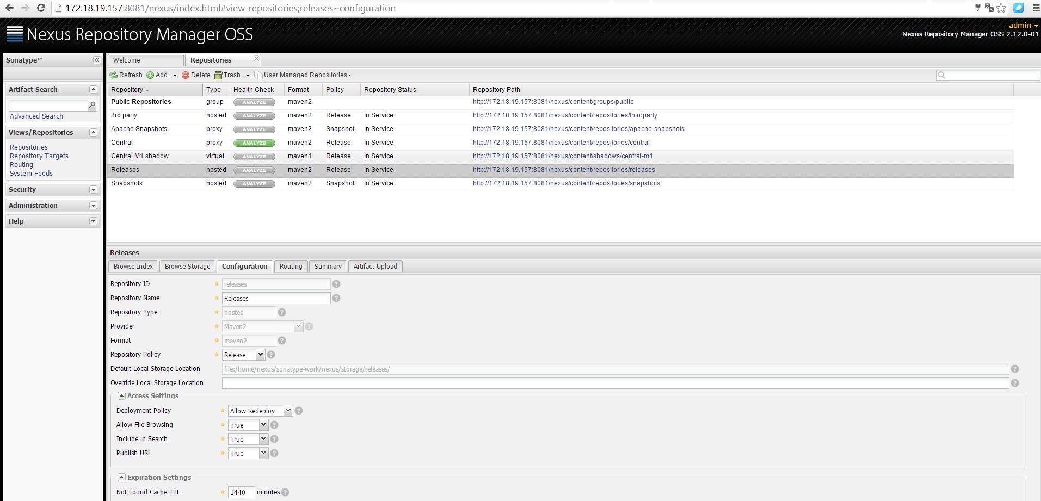Show help for Include in Search
Image resolution: width=1041 pixels, height=501 pixels.
click(274, 439)
